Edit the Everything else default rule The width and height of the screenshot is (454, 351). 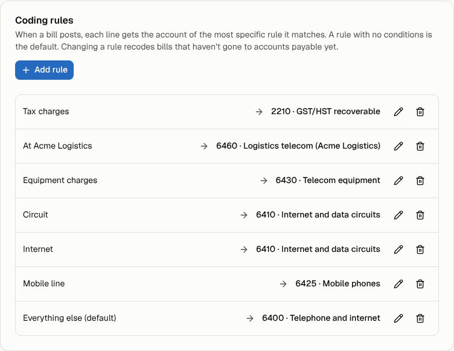[x=398, y=318]
